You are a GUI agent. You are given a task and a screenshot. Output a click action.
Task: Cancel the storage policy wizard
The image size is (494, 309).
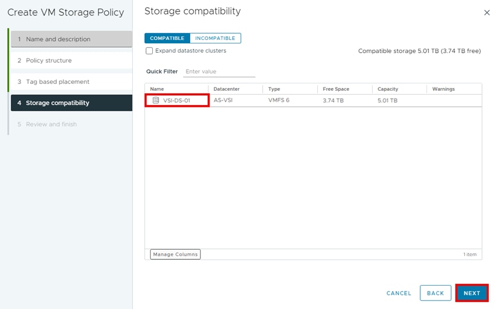pyautogui.click(x=398, y=293)
